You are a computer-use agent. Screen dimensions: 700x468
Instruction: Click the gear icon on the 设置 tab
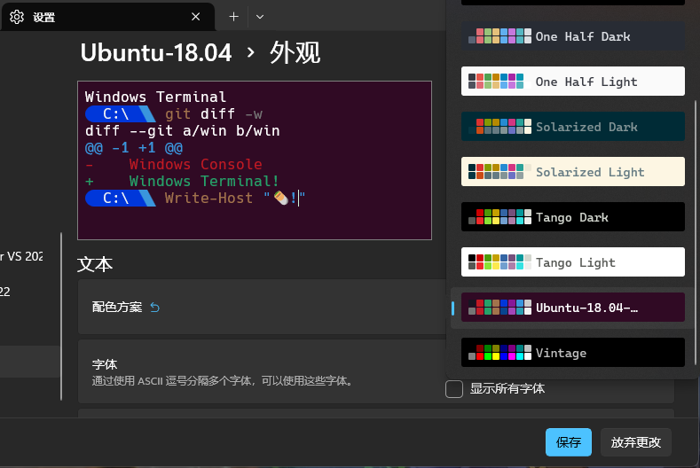coord(16,17)
